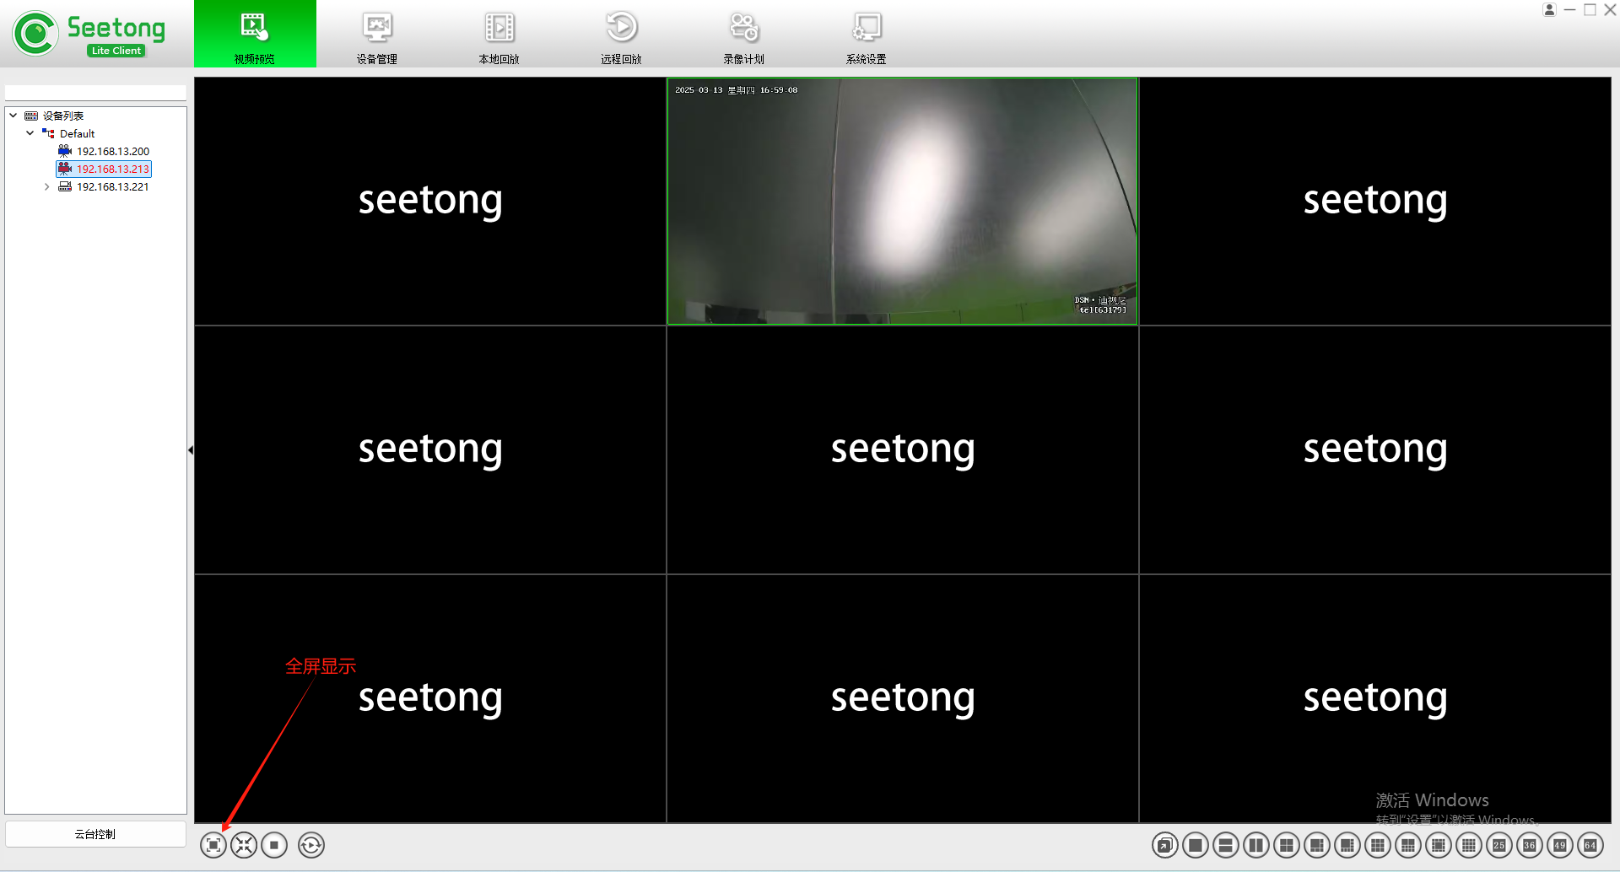Switch to single-window layout
Image resolution: width=1620 pixels, height=872 pixels.
point(1196,845)
